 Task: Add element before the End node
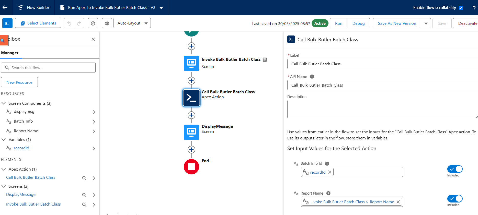[x=191, y=150]
